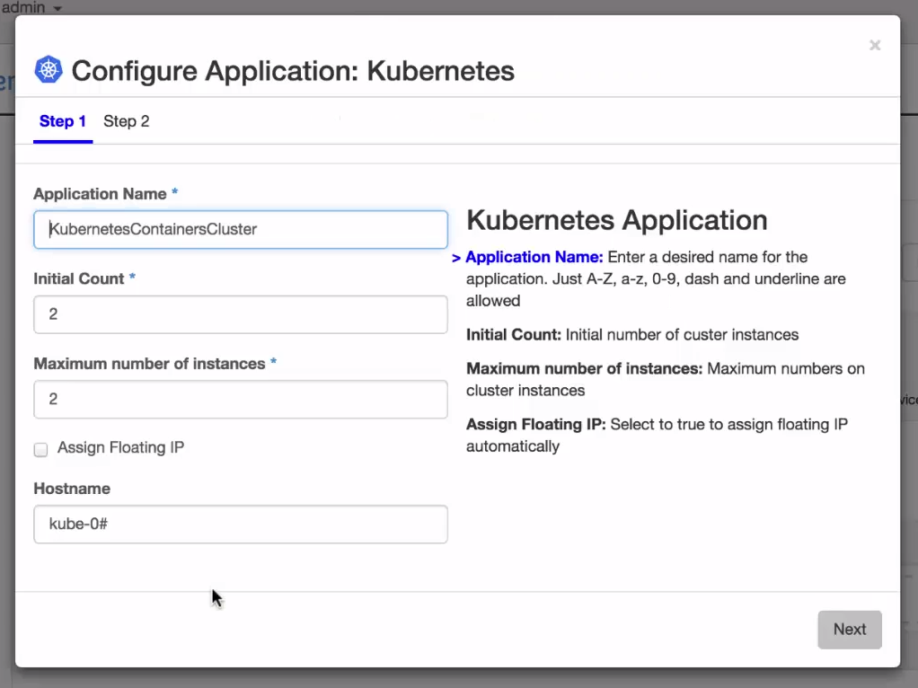Click the Hostname field containing kube-0#
Image resolution: width=918 pixels, height=688 pixels.
(241, 525)
